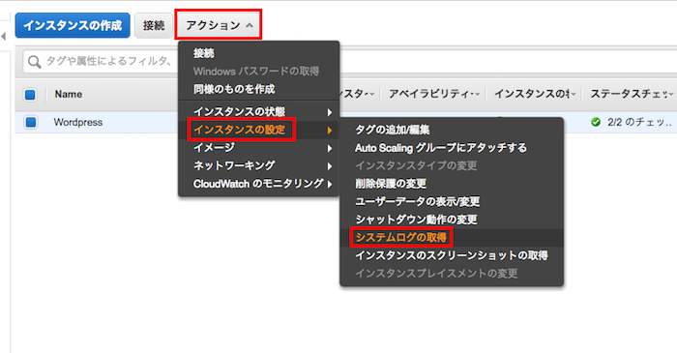Click the Wordpress instance name
Screen dimensions: 677x353
tap(78, 122)
